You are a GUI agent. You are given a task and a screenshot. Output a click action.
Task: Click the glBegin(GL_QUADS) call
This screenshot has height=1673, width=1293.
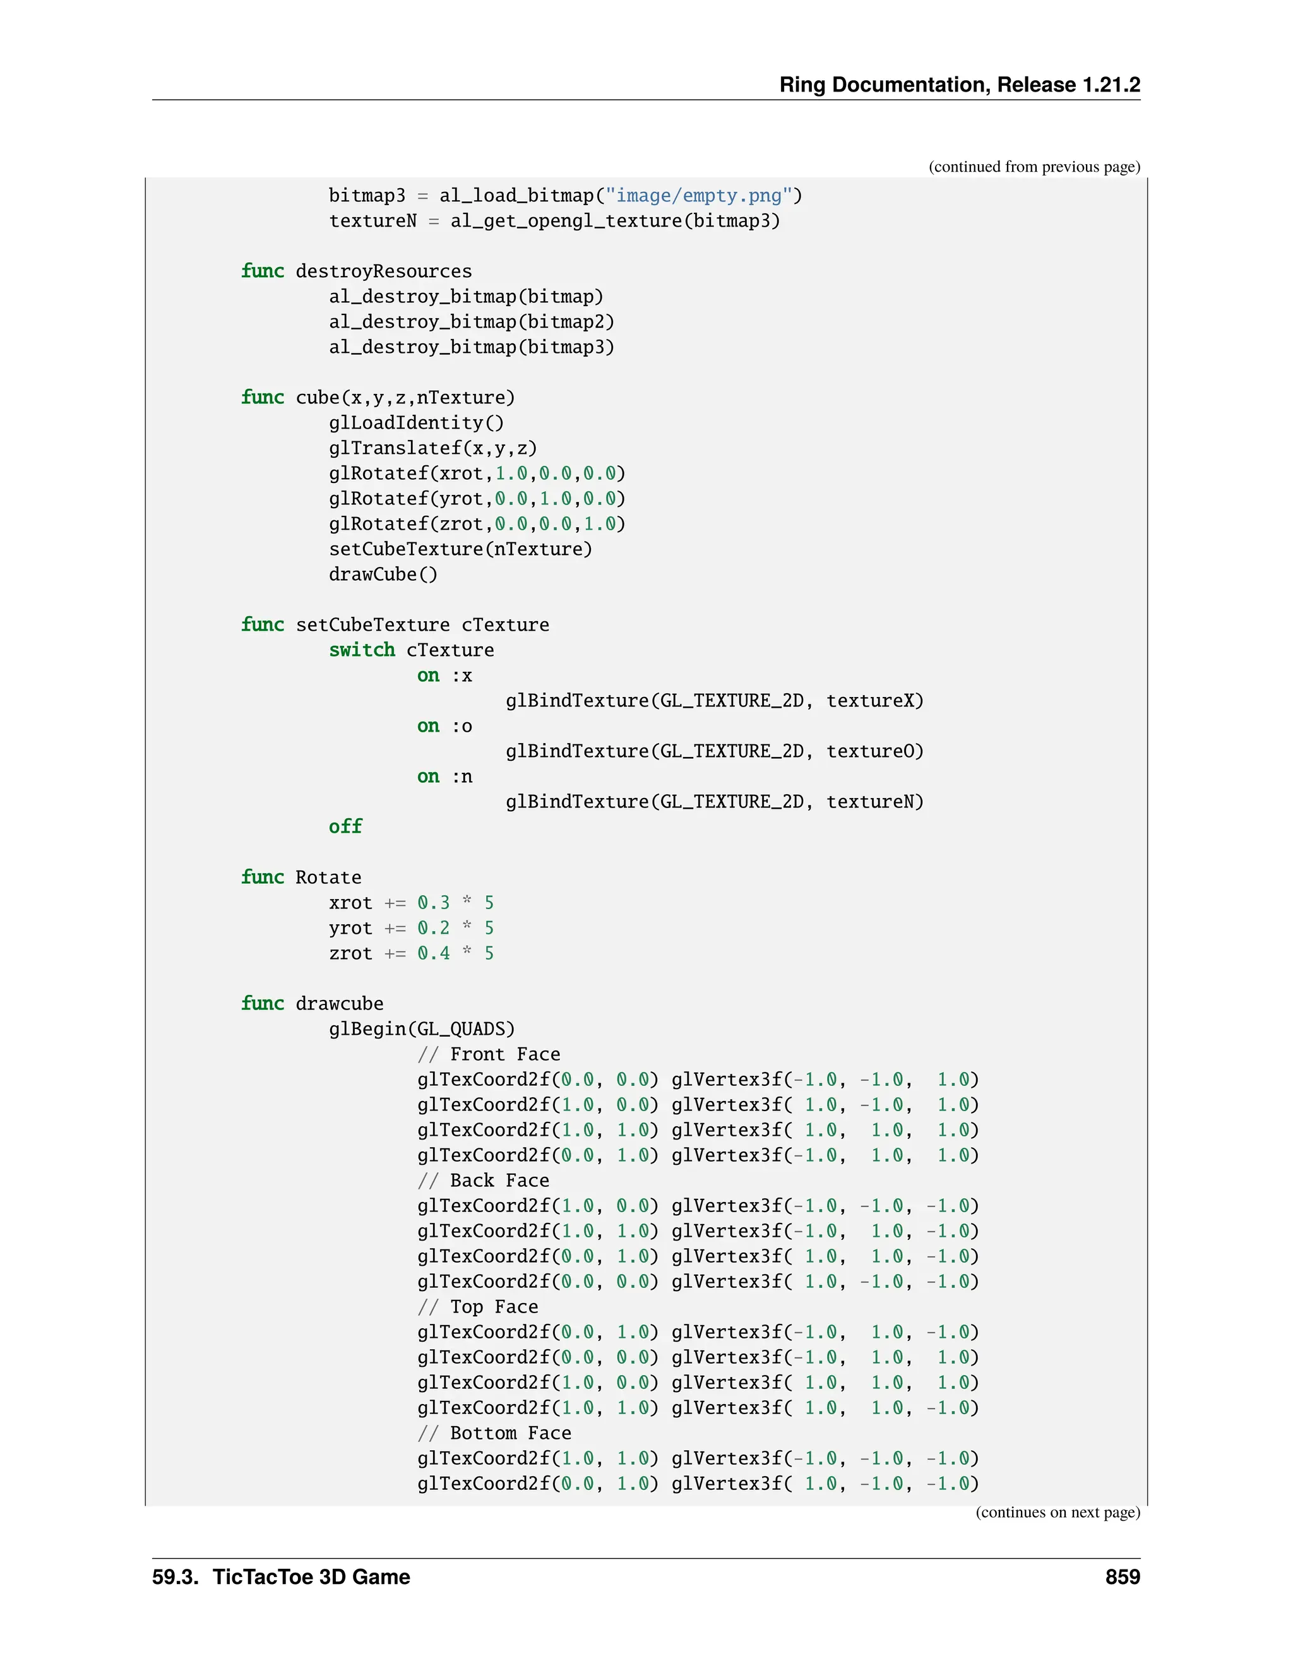[x=422, y=1029]
